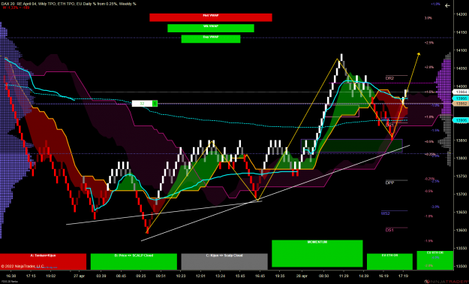Click the 13600 price axis value

(461, 230)
